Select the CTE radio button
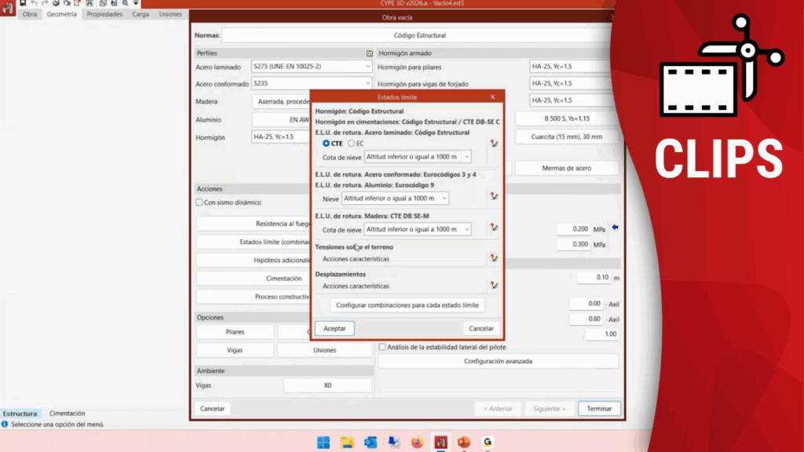The image size is (804, 452). 327,144
